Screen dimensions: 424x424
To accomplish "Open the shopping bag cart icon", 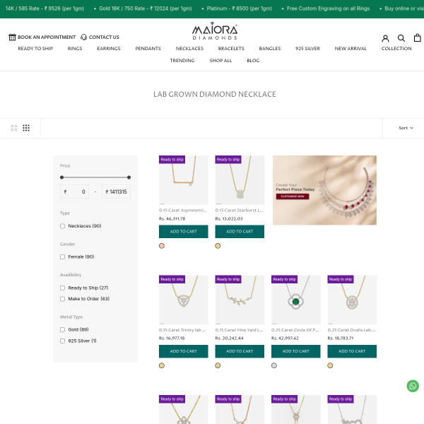I will click(x=418, y=37).
